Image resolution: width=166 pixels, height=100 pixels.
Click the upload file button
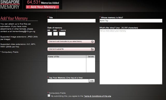coord(71,49)
